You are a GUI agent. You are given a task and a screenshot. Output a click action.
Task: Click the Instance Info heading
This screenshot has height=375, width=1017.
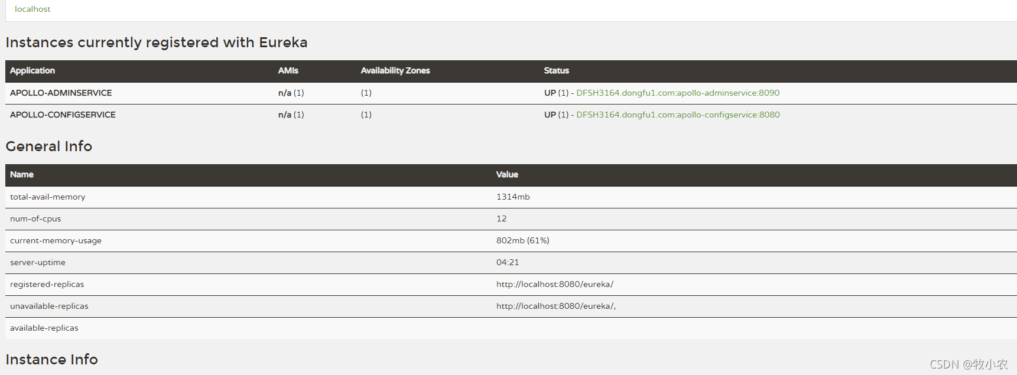pyautogui.click(x=52, y=359)
